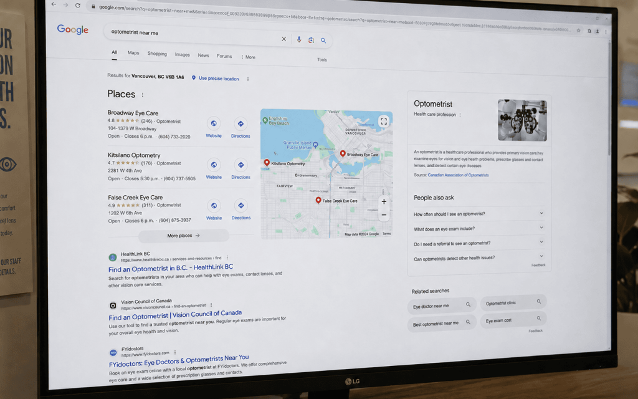This screenshot has height=399, width=638.
Task: Click the browser forward arrow
Action: (65, 5)
